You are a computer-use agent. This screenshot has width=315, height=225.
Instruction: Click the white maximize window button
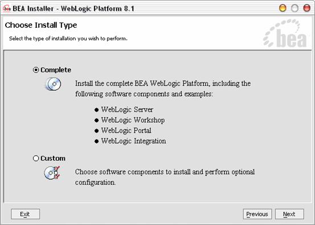click(x=294, y=8)
